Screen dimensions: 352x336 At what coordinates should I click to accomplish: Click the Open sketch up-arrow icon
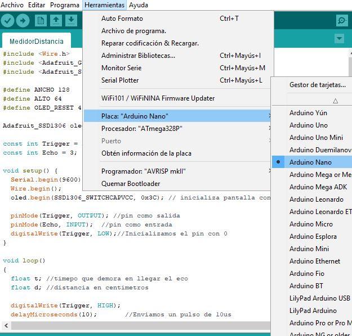tap(56, 21)
